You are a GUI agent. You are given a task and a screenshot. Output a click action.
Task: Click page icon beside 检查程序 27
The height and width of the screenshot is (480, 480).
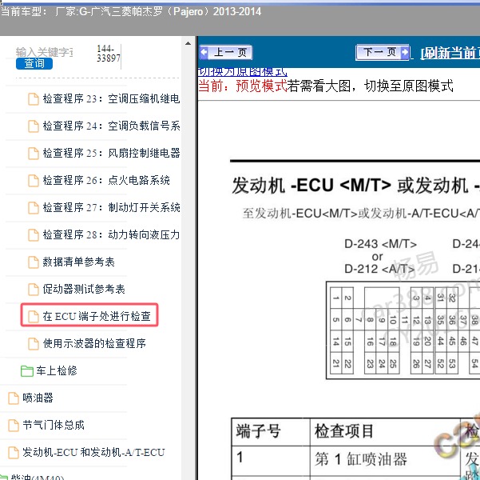34,208
